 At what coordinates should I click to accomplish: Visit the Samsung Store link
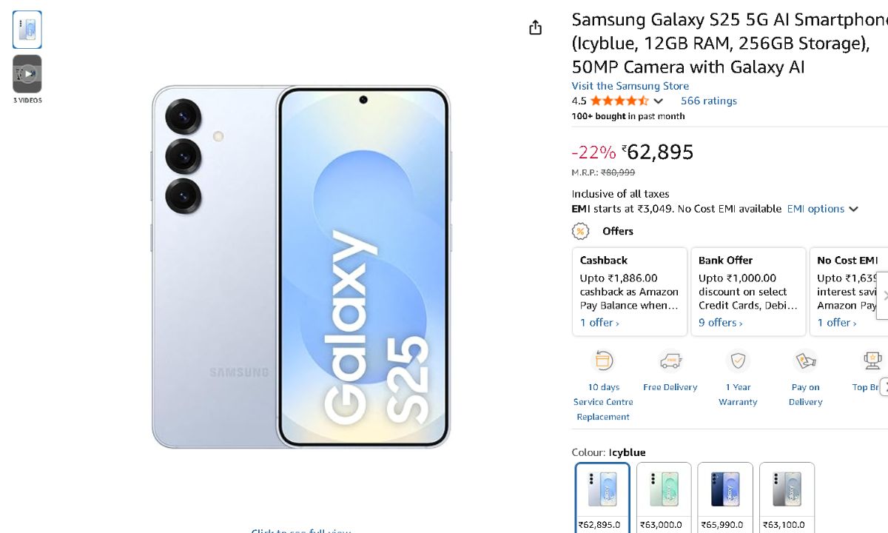click(630, 86)
